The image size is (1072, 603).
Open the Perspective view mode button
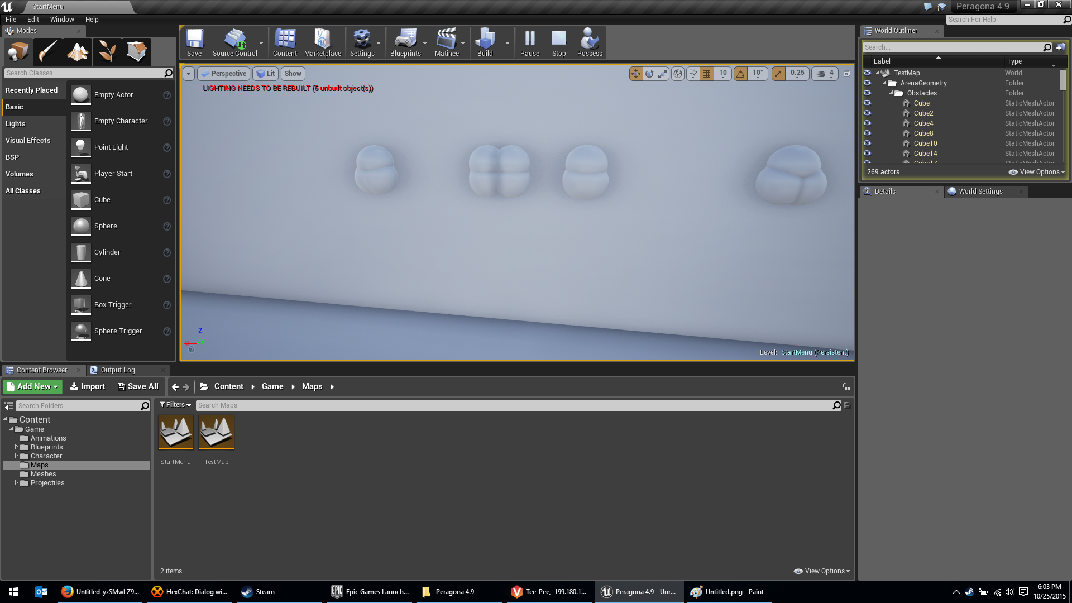223,74
